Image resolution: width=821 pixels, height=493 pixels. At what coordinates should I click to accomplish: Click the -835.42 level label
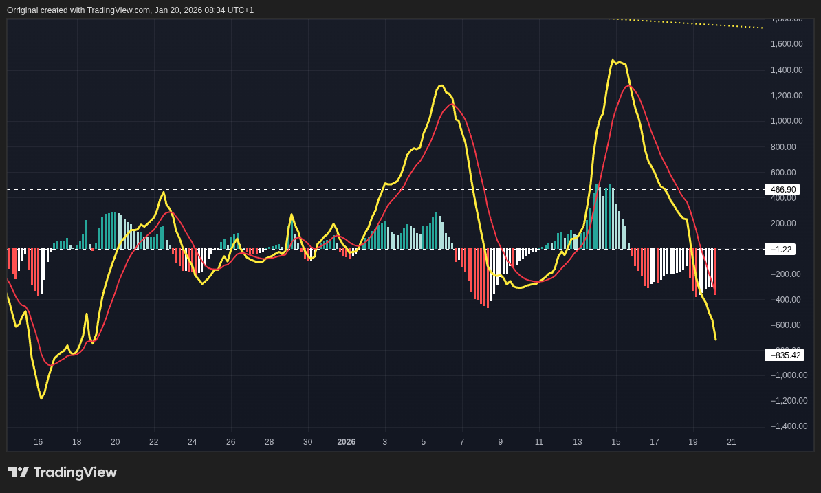(x=785, y=355)
